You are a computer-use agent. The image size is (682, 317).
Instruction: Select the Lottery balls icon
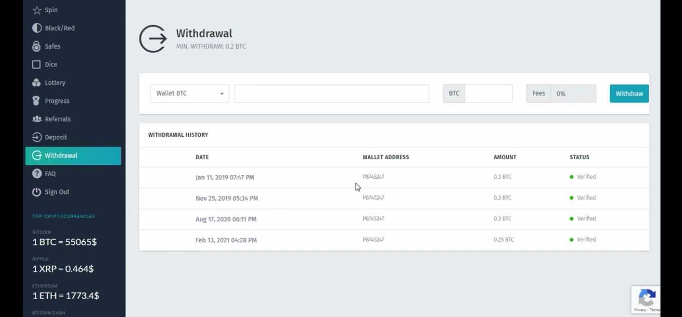click(x=36, y=83)
